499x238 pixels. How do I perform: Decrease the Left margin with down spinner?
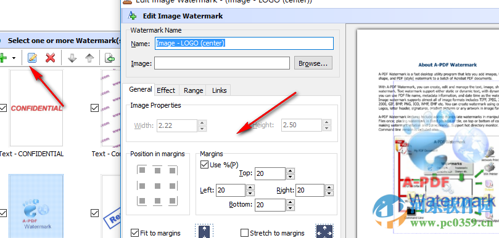[250, 193]
